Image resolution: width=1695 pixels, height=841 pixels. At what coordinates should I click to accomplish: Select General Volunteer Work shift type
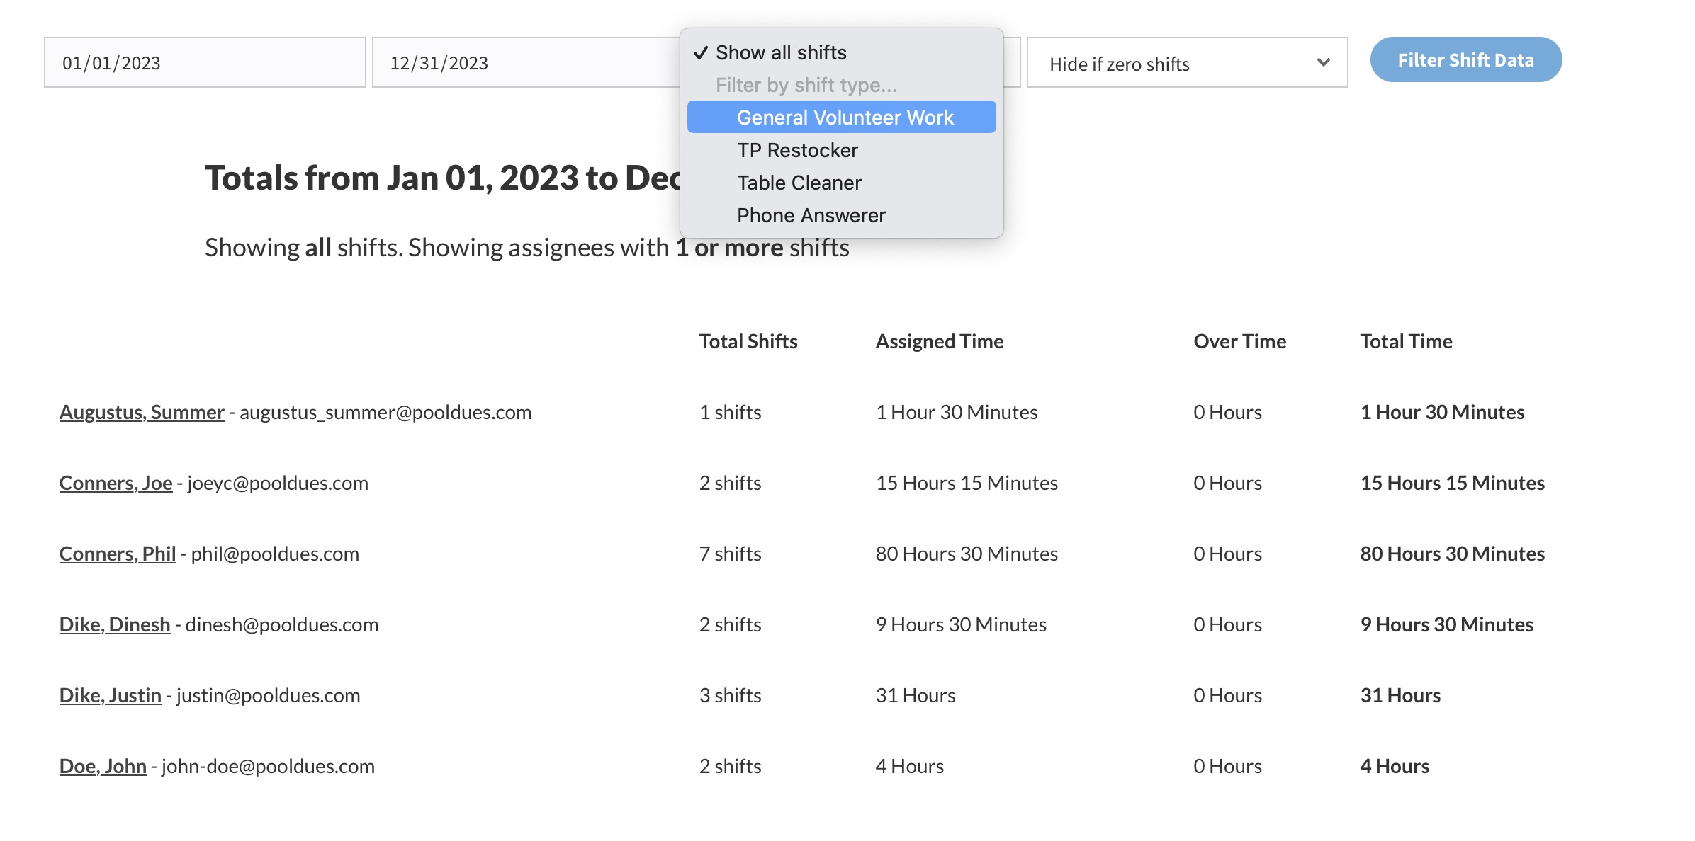(x=845, y=118)
